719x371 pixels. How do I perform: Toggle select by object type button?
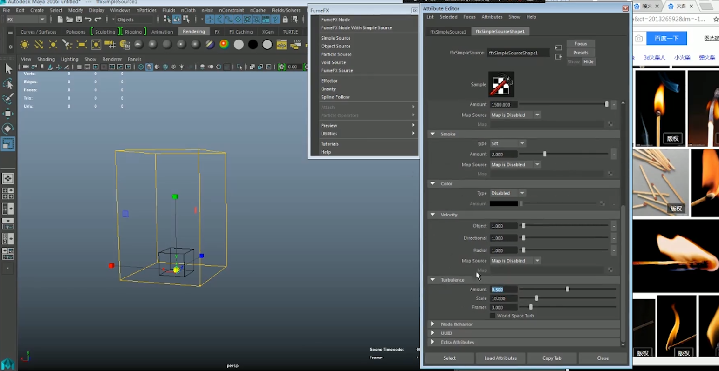pyautogui.click(x=177, y=20)
